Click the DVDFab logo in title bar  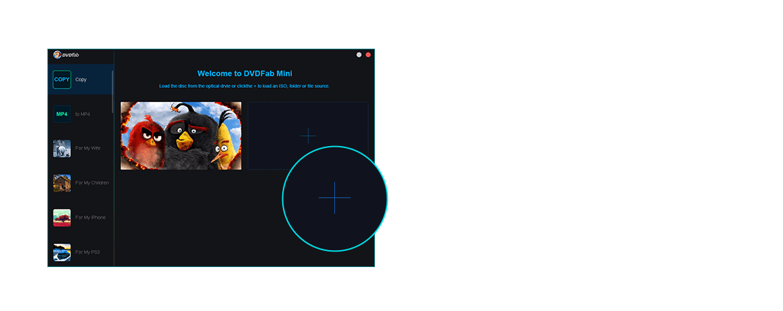point(66,55)
